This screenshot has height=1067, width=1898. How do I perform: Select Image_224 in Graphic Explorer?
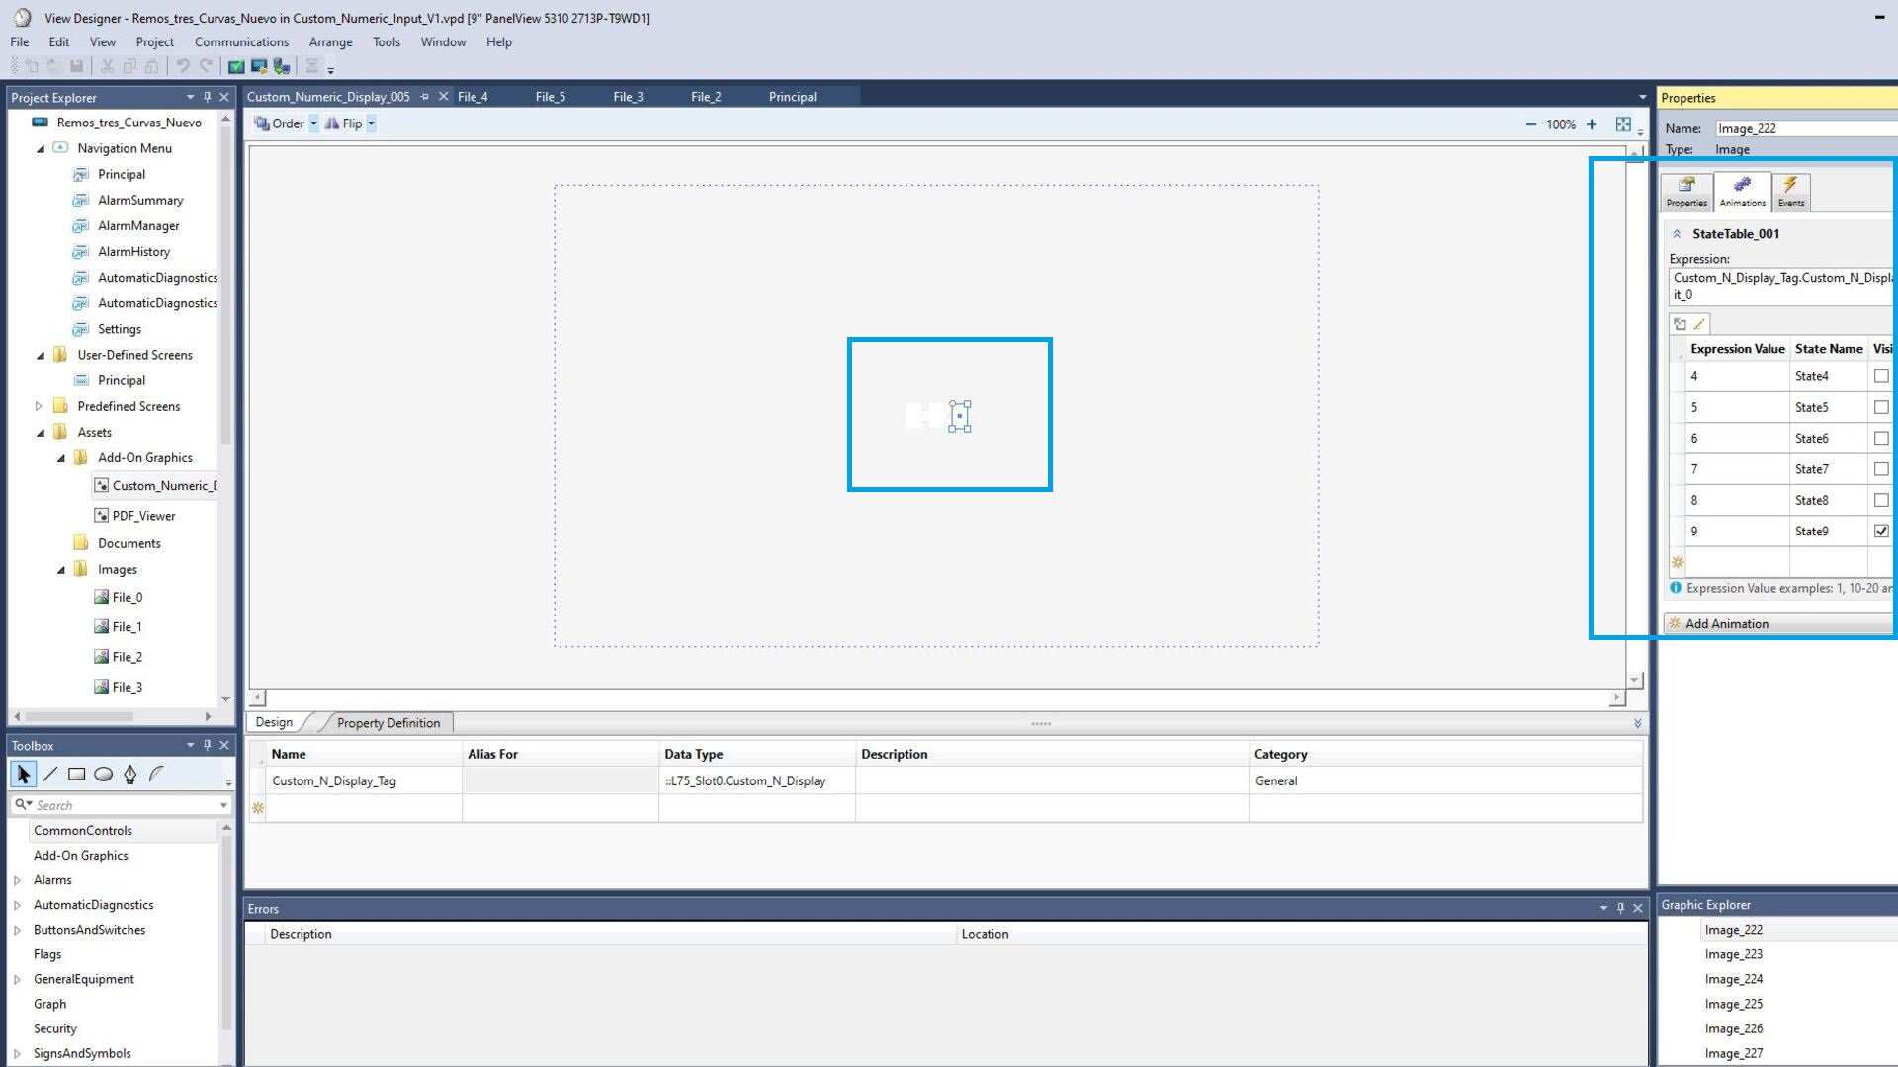coord(1733,979)
